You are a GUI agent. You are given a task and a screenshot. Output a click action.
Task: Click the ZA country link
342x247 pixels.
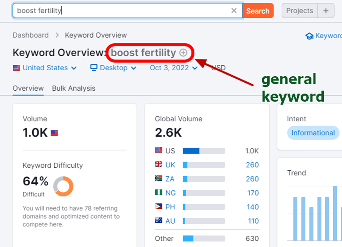pos(170,179)
